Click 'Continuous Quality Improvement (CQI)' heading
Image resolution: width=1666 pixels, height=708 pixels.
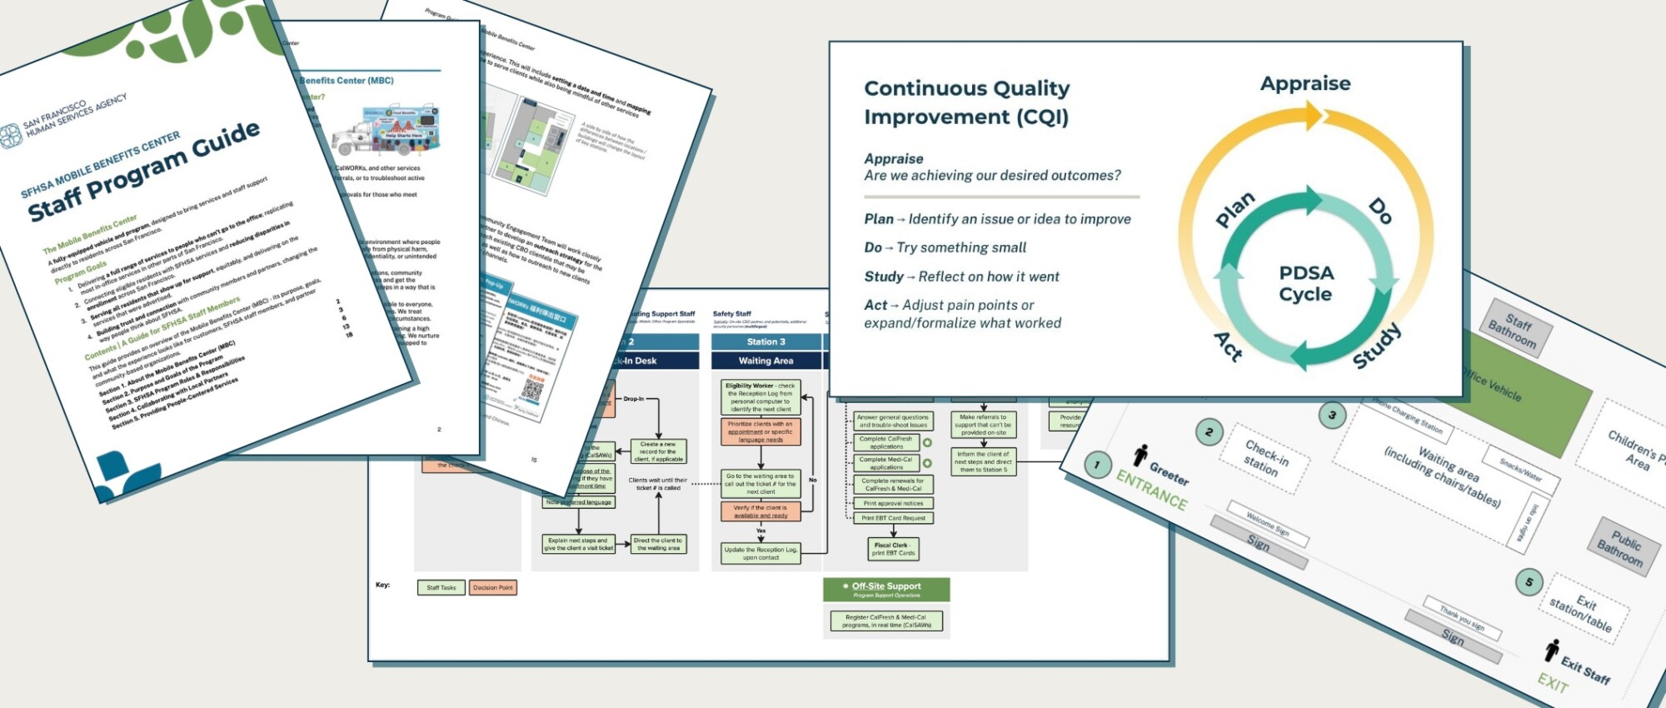[967, 102]
